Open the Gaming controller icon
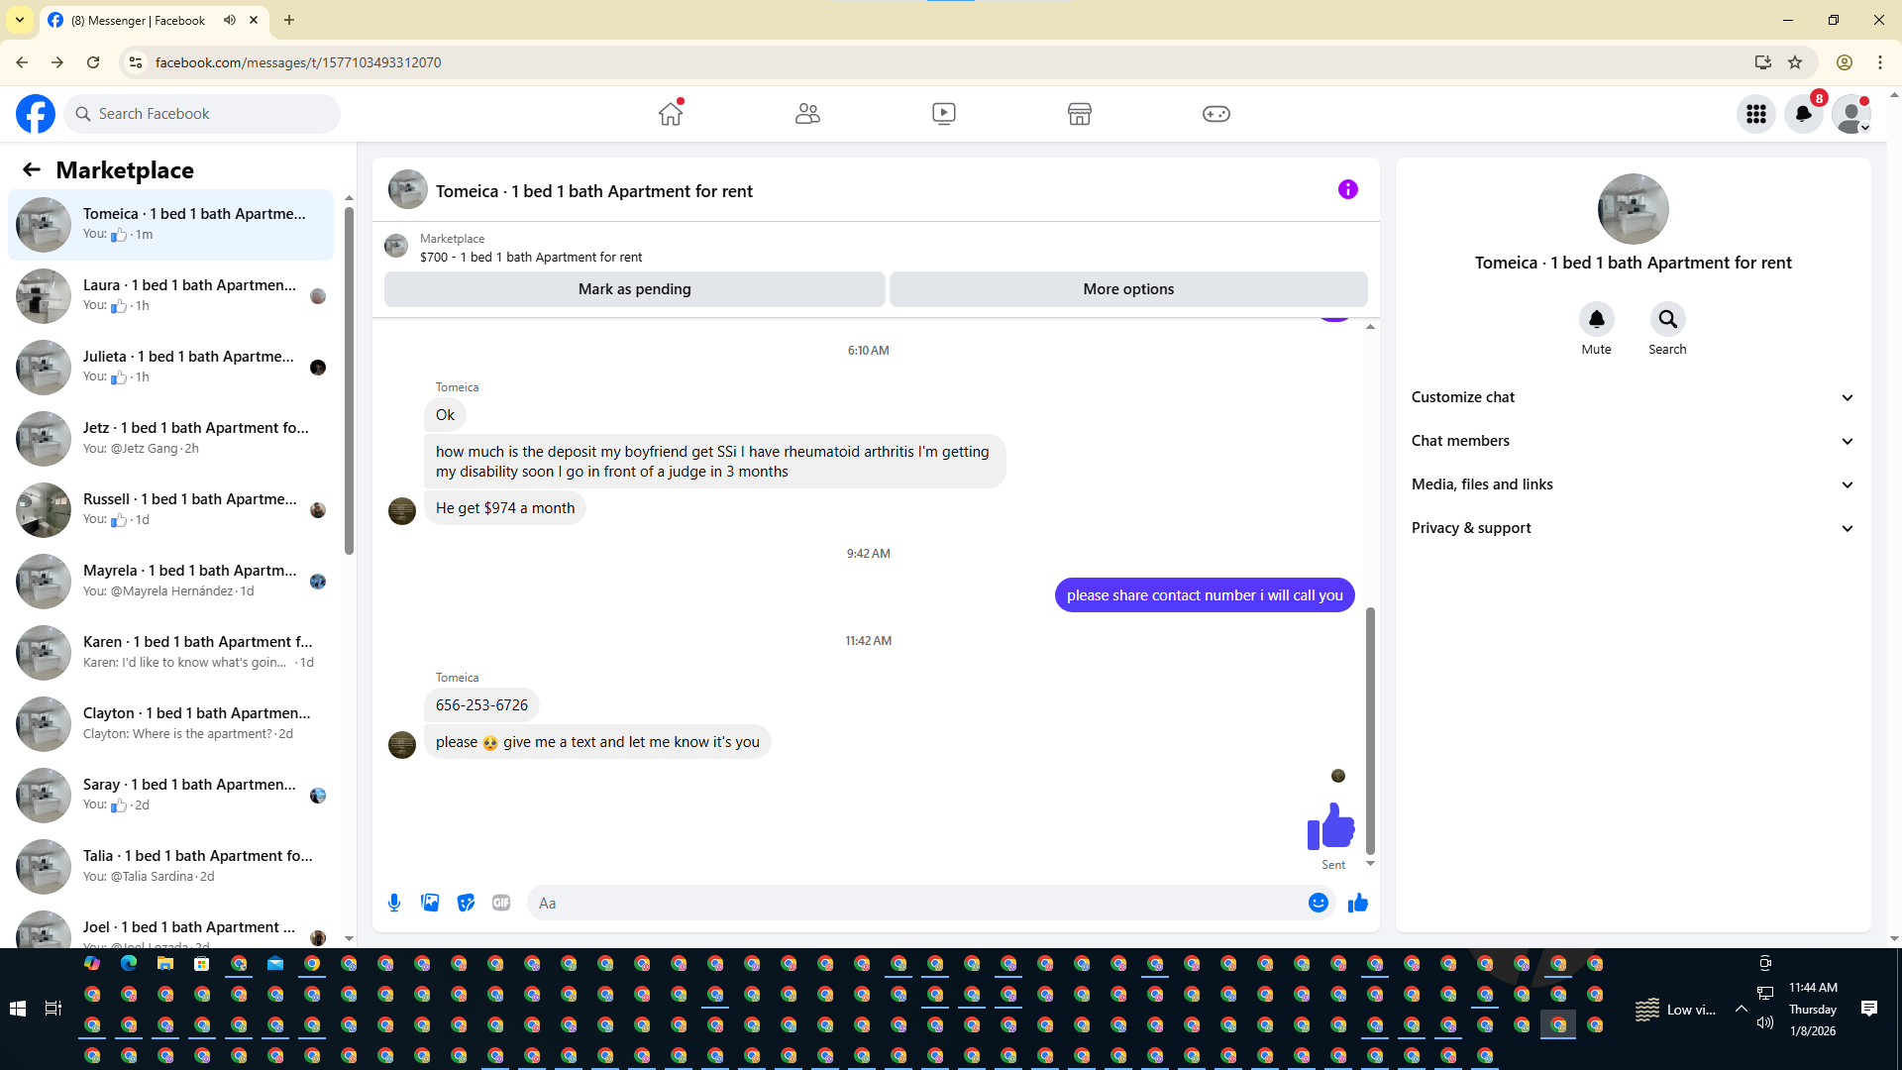This screenshot has height=1070, width=1902. tap(1216, 114)
